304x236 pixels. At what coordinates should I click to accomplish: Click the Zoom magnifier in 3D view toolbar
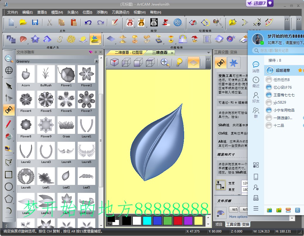click(x=164, y=63)
